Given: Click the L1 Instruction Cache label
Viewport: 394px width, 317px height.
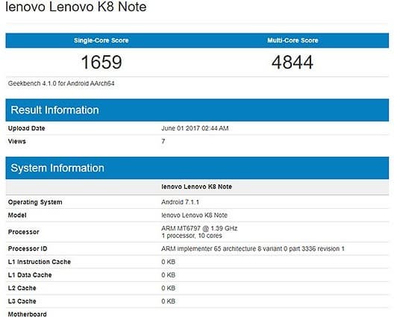Looking at the screenshot, I should 40,262.
